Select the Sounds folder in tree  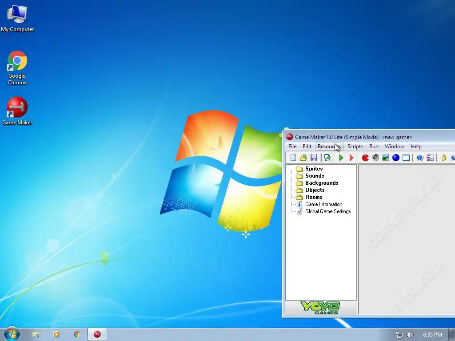pyautogui.click(x=315, y=176)
